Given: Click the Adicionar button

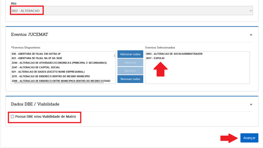Looking at the screenshot, I should coord(130,62).
